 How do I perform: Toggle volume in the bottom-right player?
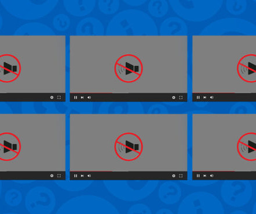[212, 176]
